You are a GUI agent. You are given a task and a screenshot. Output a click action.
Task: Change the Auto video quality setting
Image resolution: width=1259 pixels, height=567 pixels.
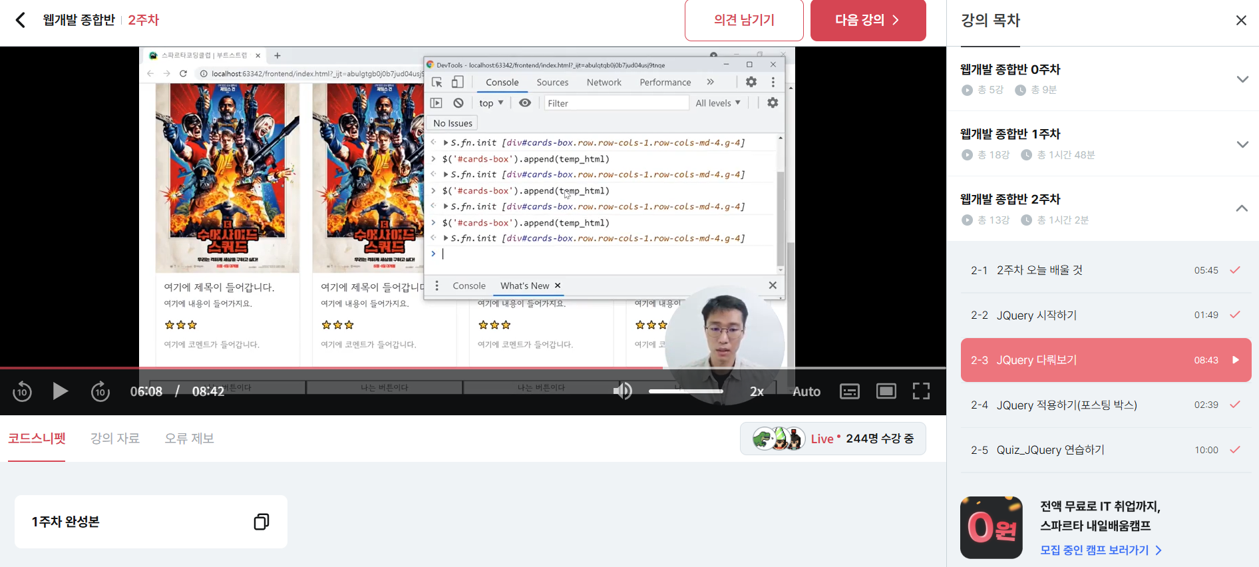pyautogui.click(x=807, y=391)
